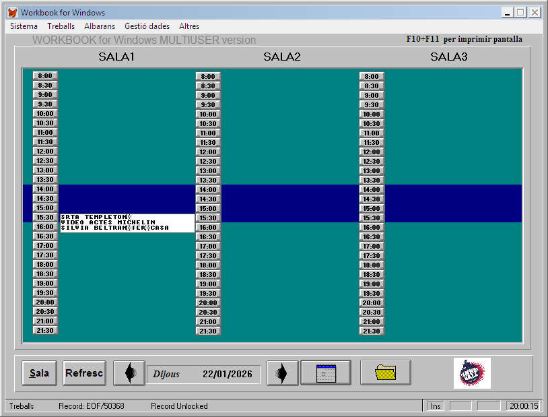The width and height of the screenshot is (548, 417).
Task: Select the 21:30 slot in SALA3
Action: (372, 331)
